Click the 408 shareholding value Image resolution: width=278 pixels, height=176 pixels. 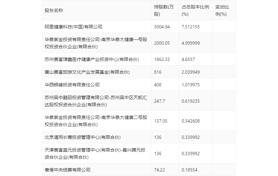(158, 85)
